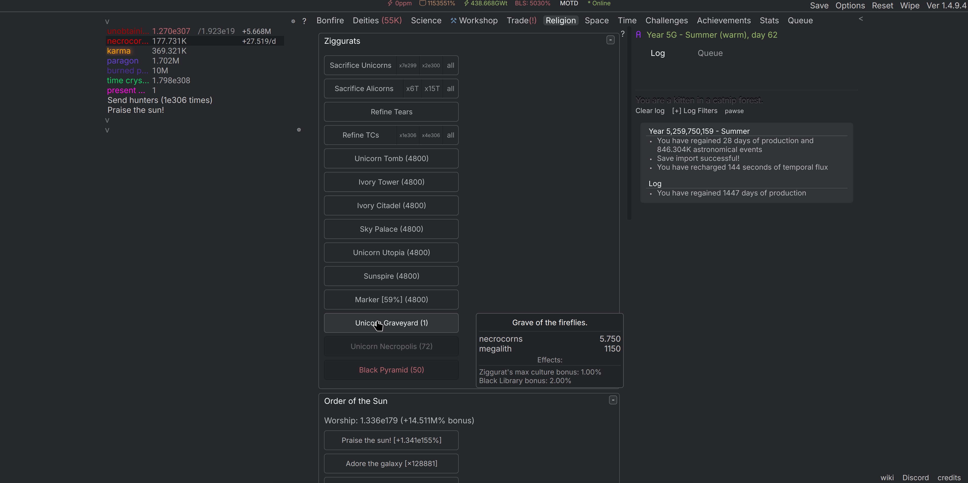Open the wiki link at bottom right
968x483 pixels.
(887, 477)
